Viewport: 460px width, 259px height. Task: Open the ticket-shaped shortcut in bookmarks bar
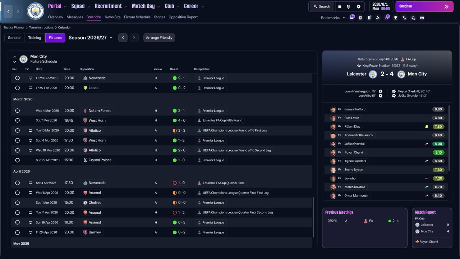tap(422, 18)
